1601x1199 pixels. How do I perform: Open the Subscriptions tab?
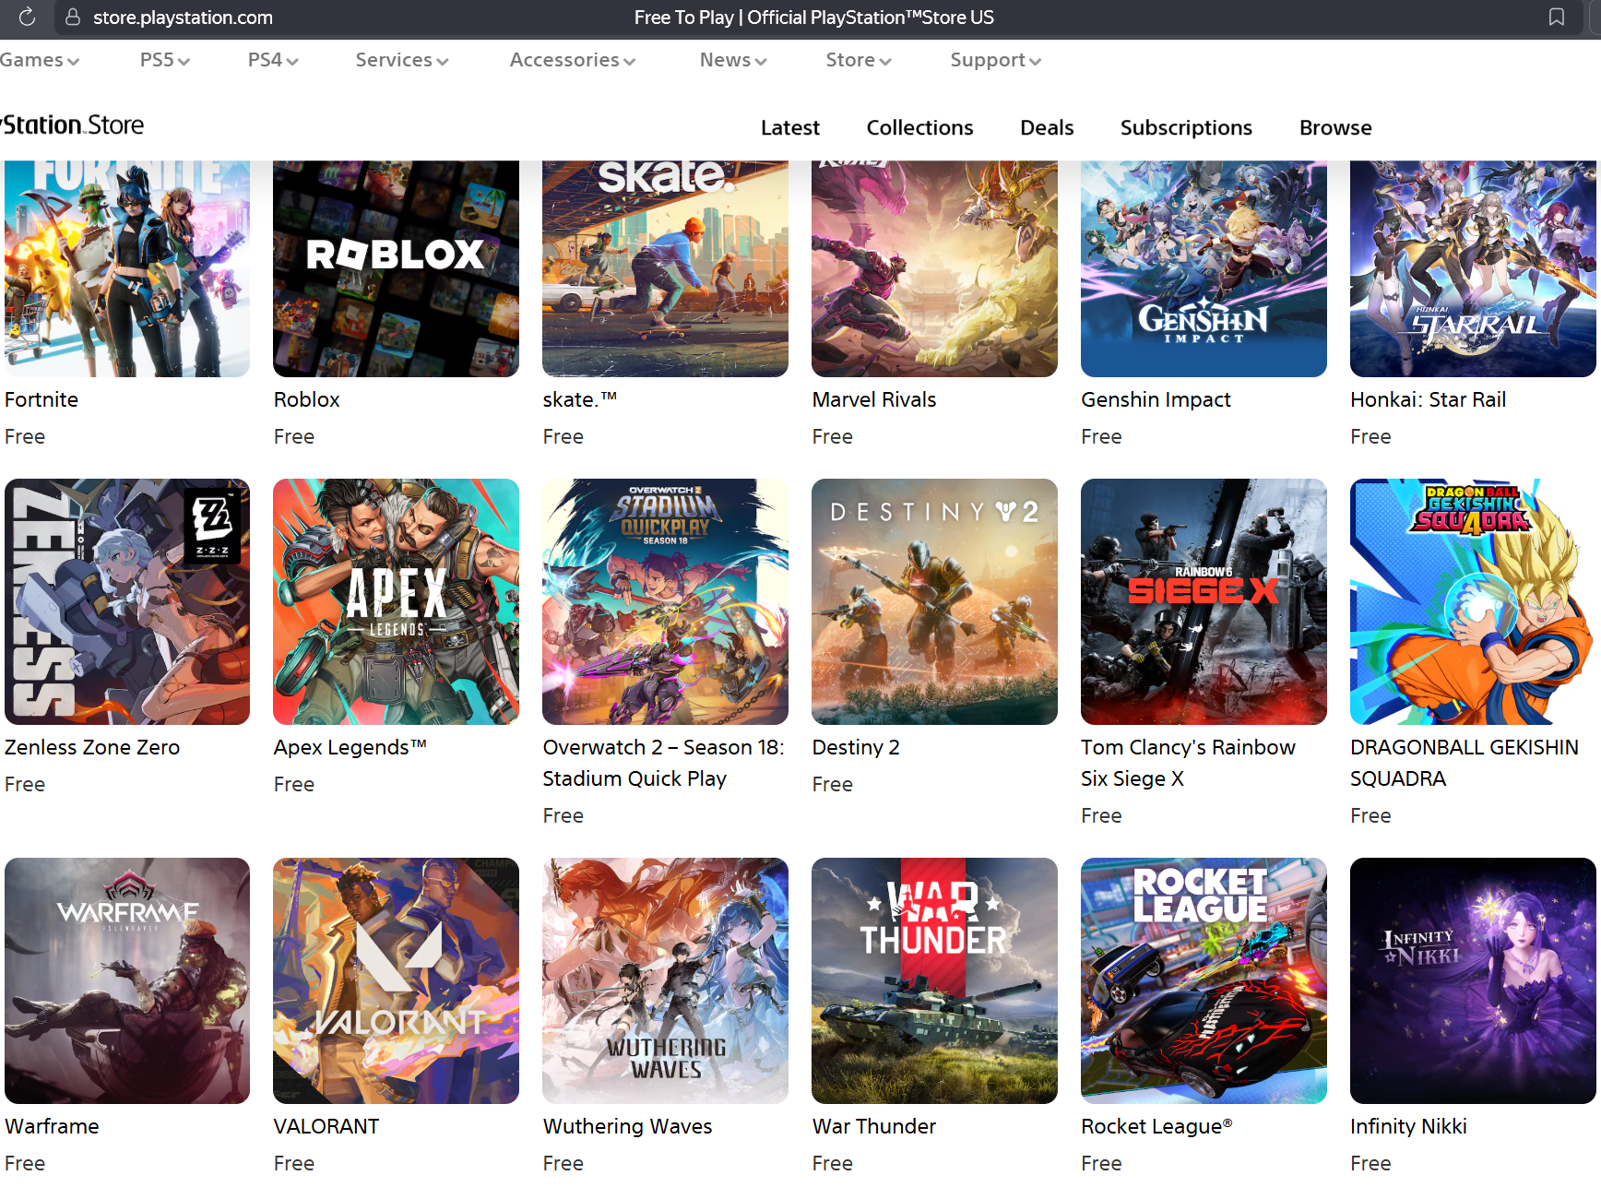point(1186,127)
